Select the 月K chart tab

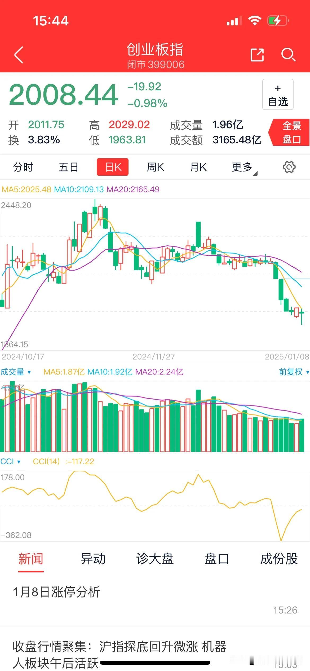(198, 167)
